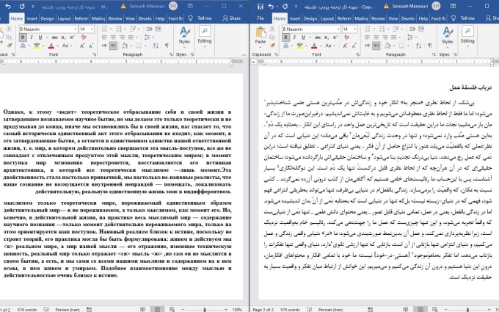499x312 pixels.
Task: Toggle show paragraph marks in left window
Action: tap(167, 46)
